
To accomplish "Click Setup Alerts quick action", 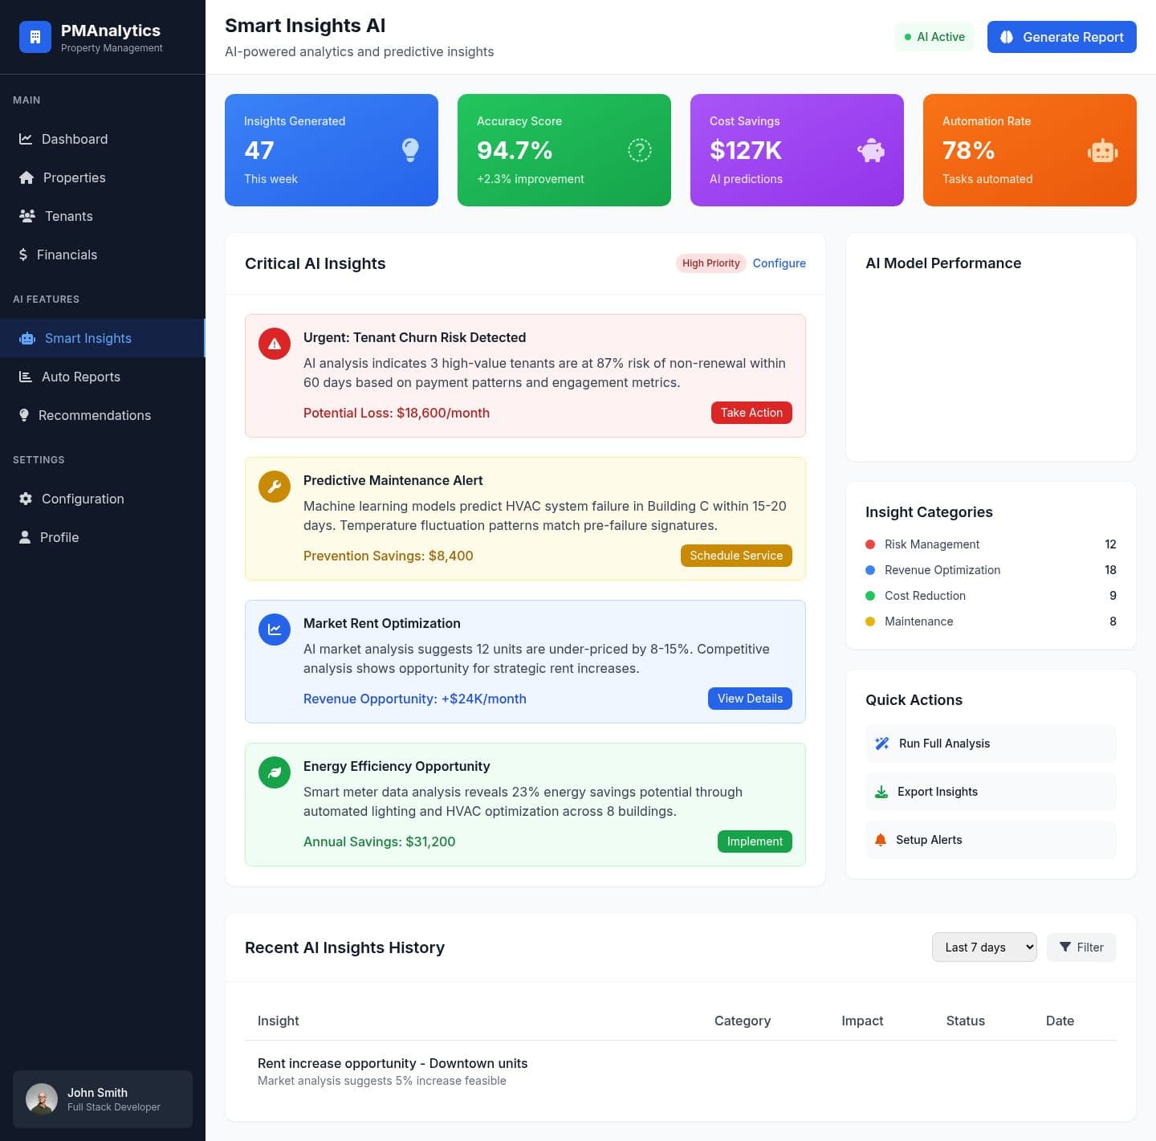I will pos(991,840).
